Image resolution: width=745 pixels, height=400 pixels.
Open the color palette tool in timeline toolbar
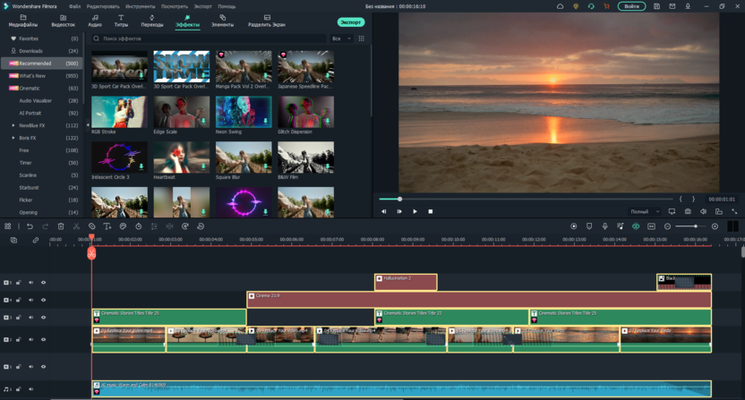(x=124, y=226)
